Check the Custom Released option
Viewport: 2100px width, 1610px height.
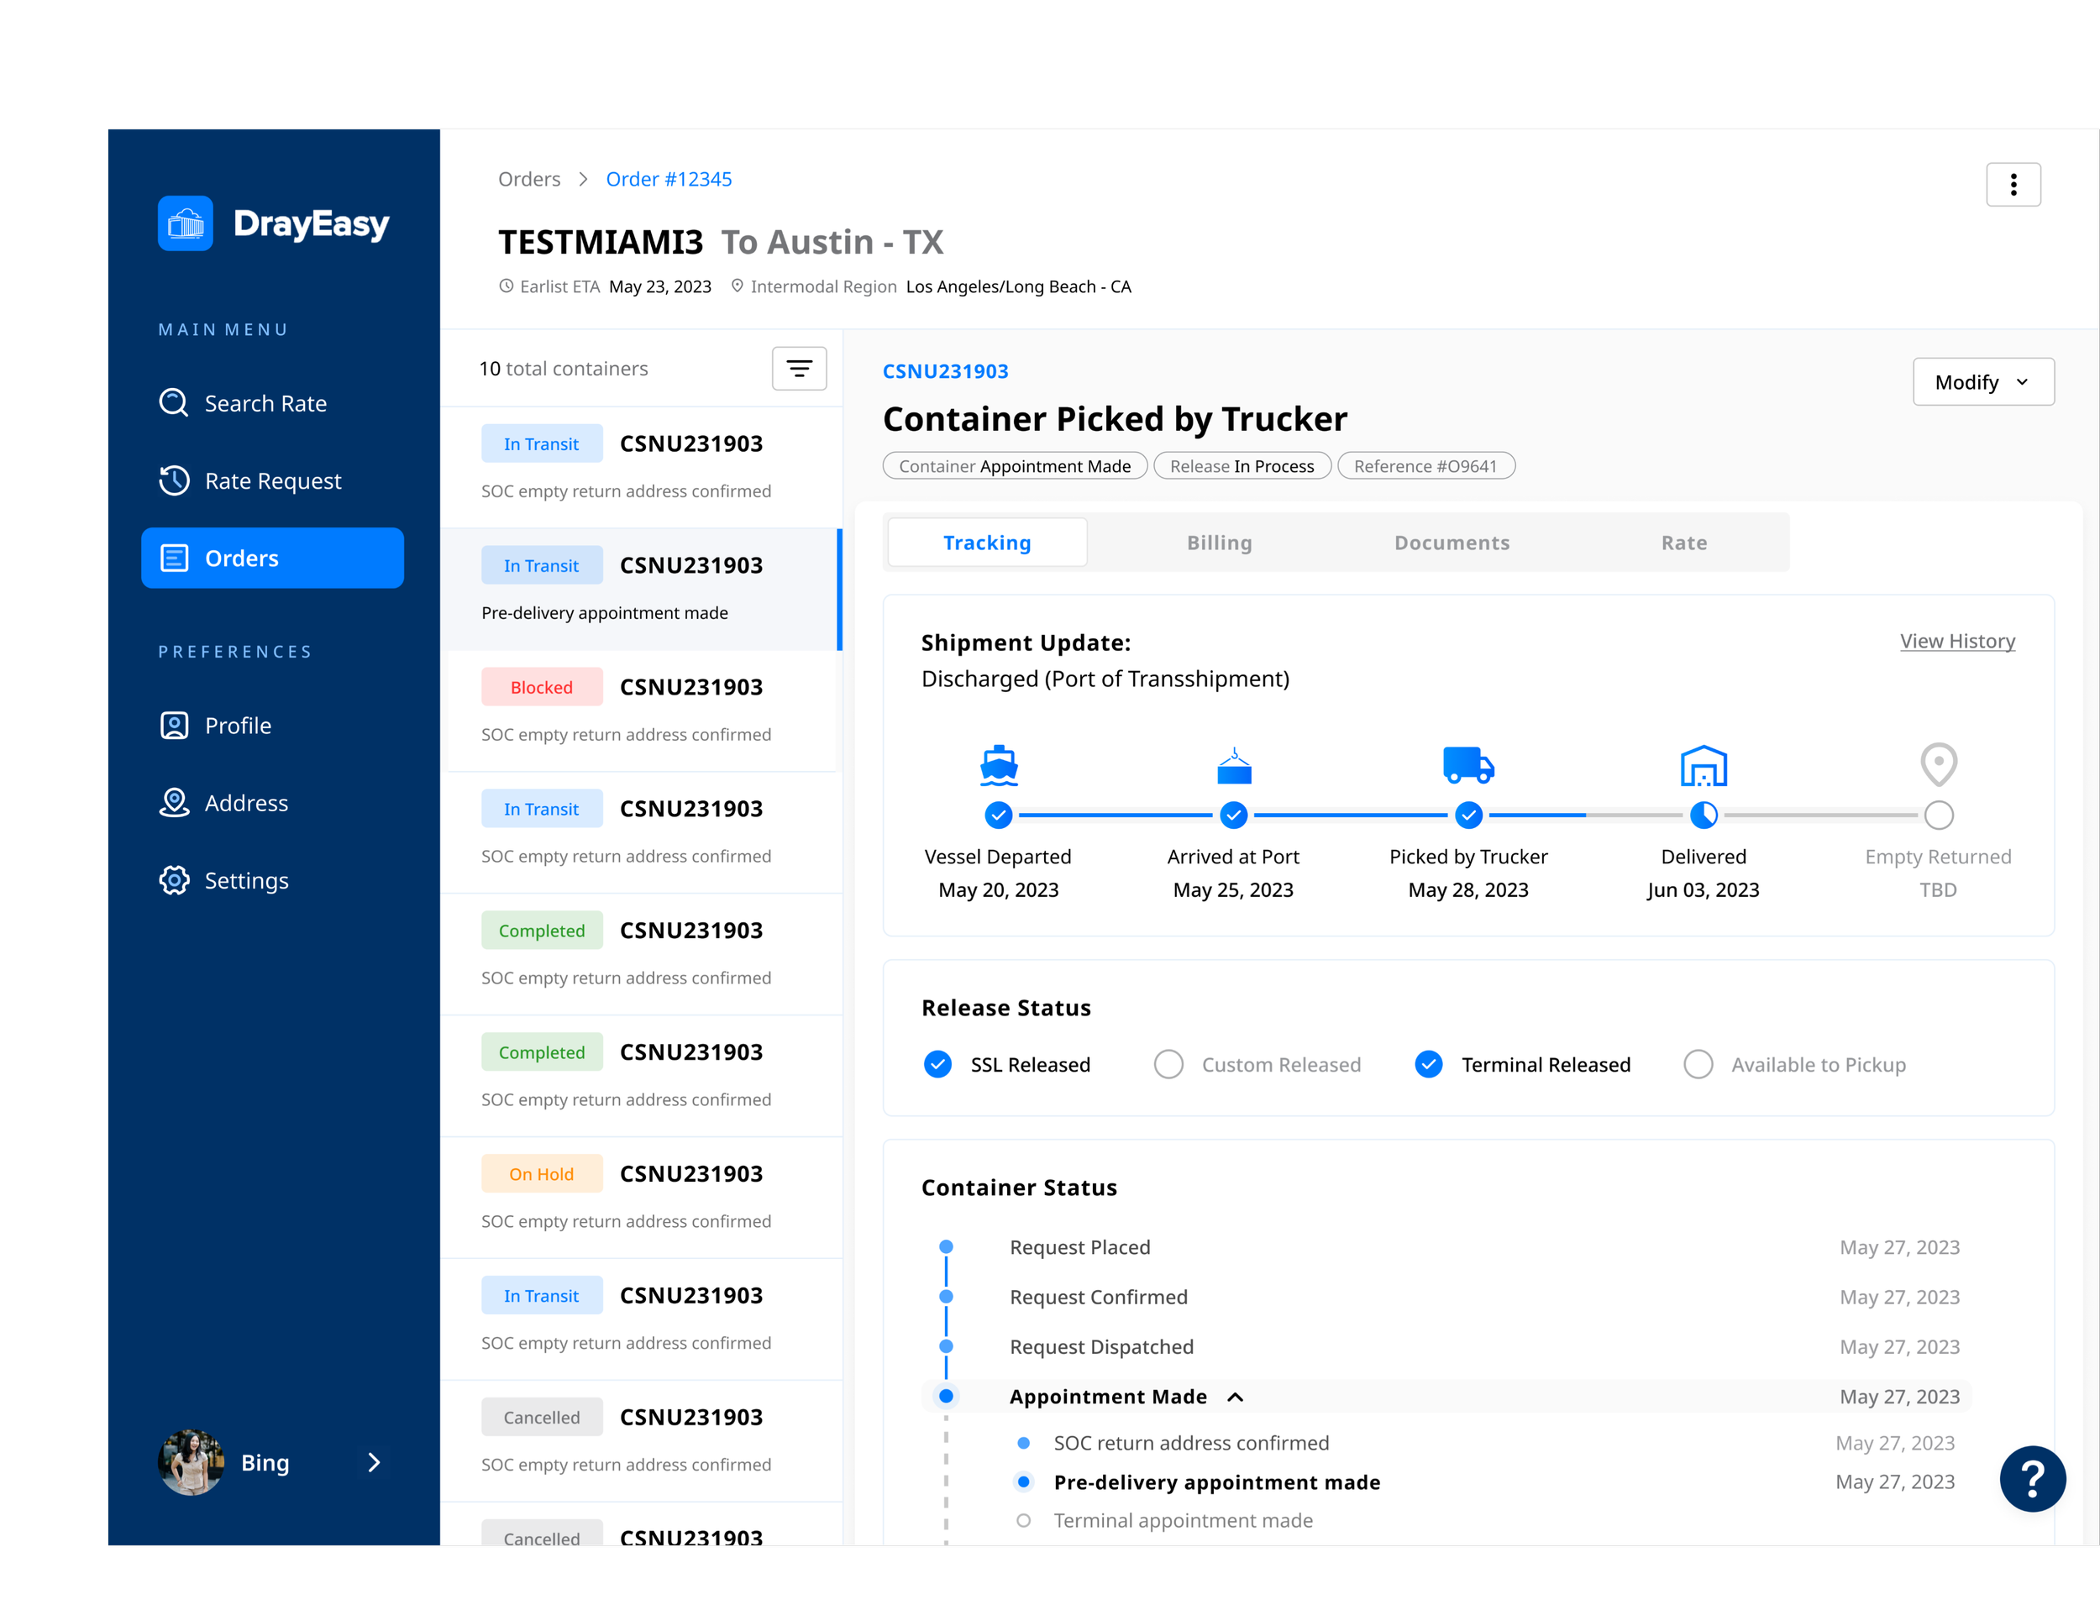[1168, 1064]
